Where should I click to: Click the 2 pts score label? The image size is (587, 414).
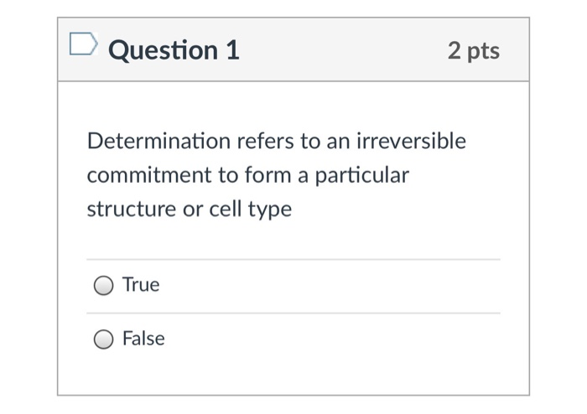coord(474,51)
